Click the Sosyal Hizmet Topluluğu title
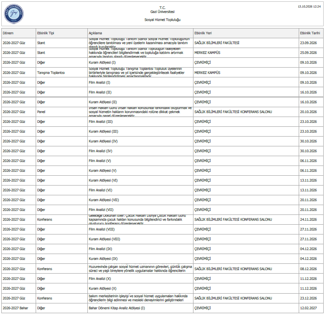 (x=162, y=20)
